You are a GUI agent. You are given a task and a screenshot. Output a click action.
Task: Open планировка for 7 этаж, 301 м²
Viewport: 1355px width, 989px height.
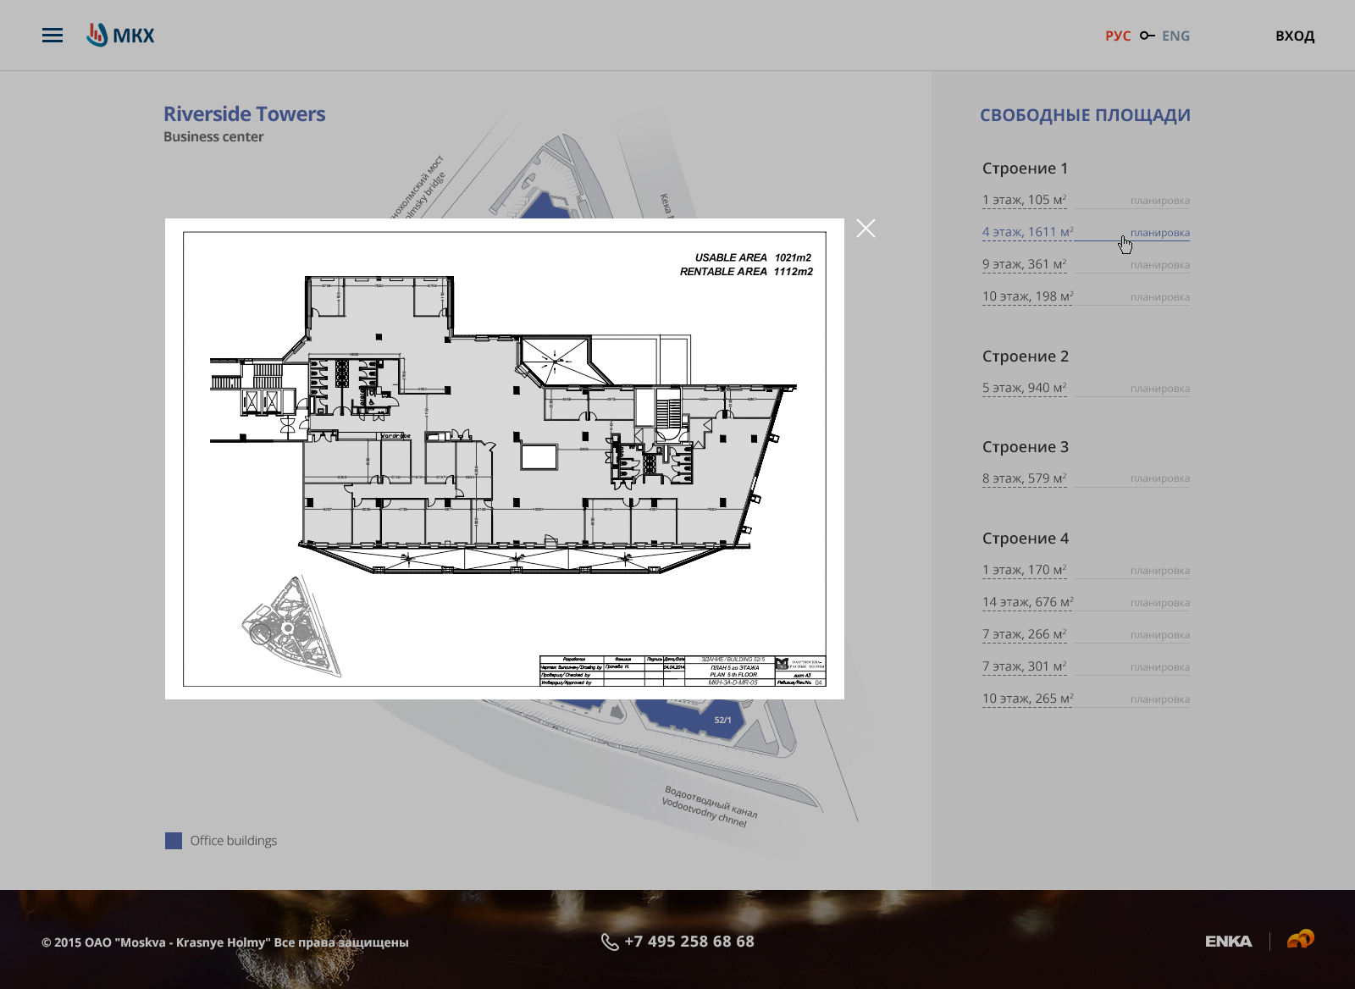pos(1159,667)
